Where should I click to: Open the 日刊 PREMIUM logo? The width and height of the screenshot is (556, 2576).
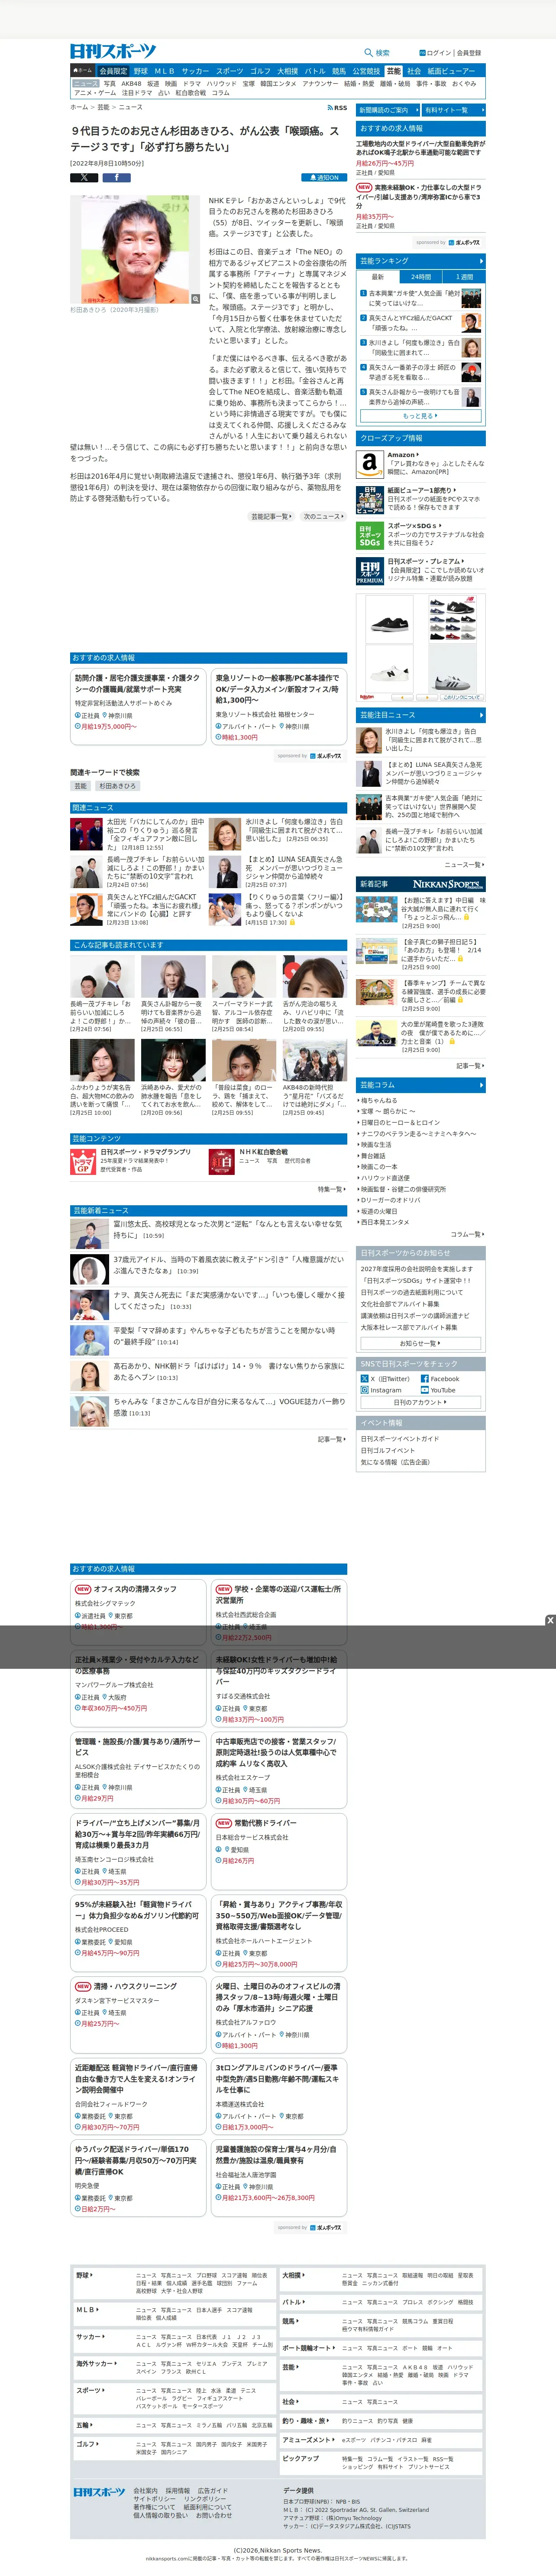[x=370, y=571]
